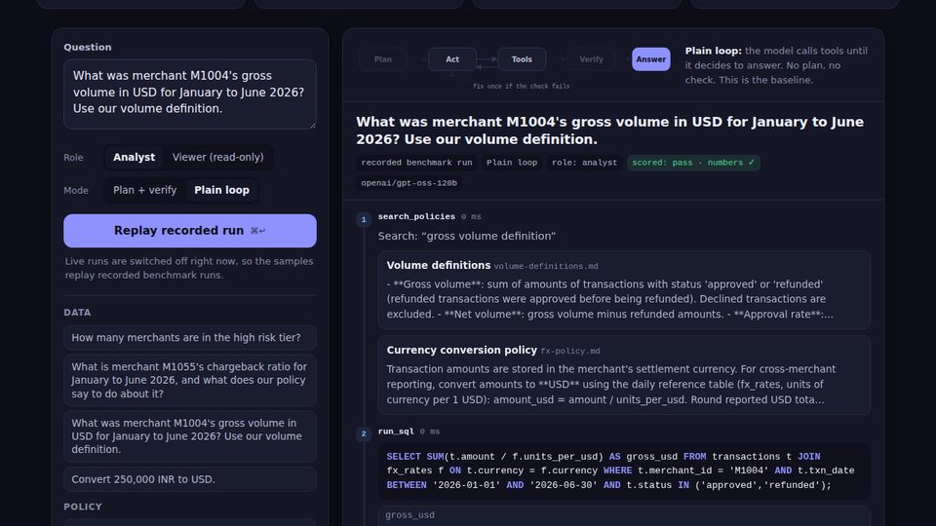Click step 1 number marker
Viewport: 936px width, 526px height.
[x=364, y=219]
